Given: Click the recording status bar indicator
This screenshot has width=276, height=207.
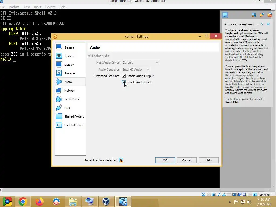Looking at the screenshot, I should [x=240, y=195].
